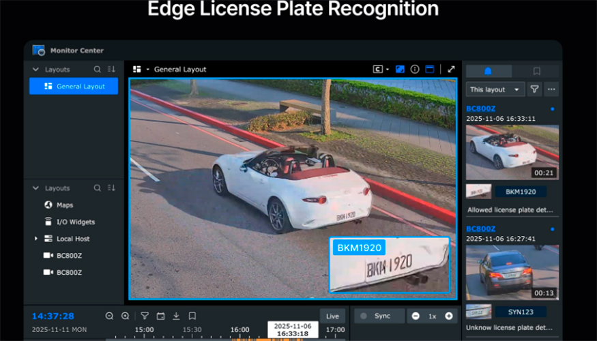Expand the camera view to fullscreen
Viewport: 597px width, 341px height.
coord(451,69)
